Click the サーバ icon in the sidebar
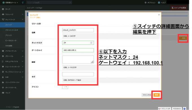 click(x=3, y=9)
